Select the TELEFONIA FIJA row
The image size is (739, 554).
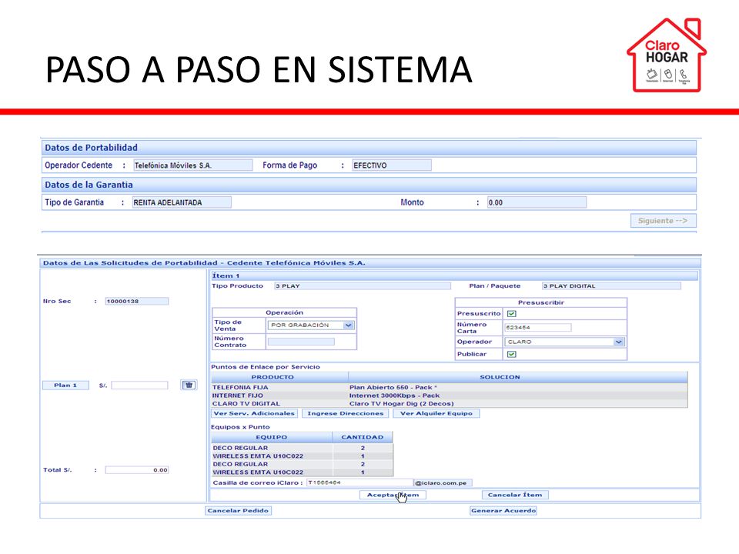point(449,387)
